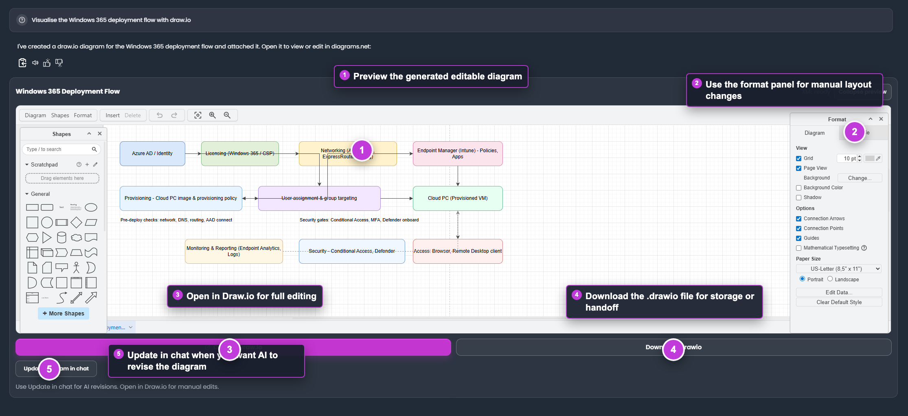Open the Diagram menu in the toolbar
Viewport: 908px width, 416px height.
(x=35, y=115)
